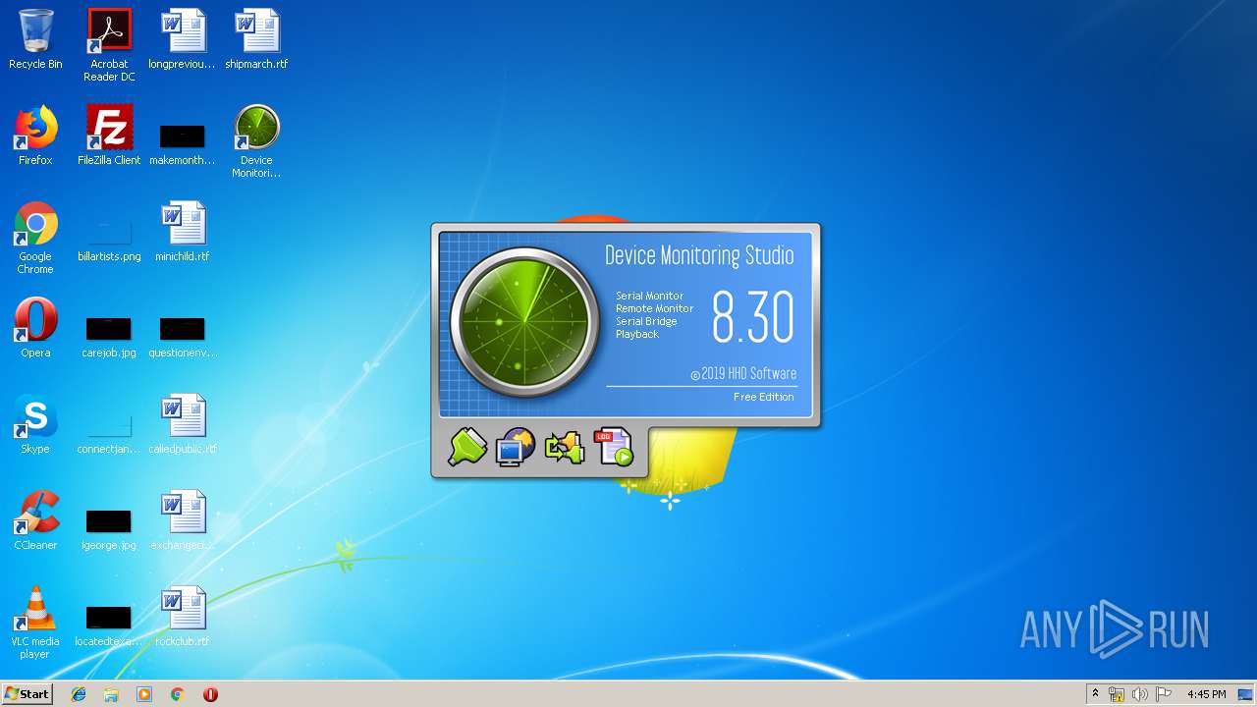Show hidden tray icons arrow

pyautogui.click(x=1096, y=694)
